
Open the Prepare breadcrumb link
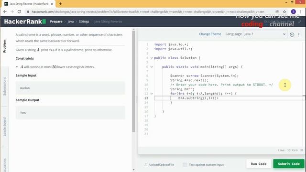coord(56,21)
